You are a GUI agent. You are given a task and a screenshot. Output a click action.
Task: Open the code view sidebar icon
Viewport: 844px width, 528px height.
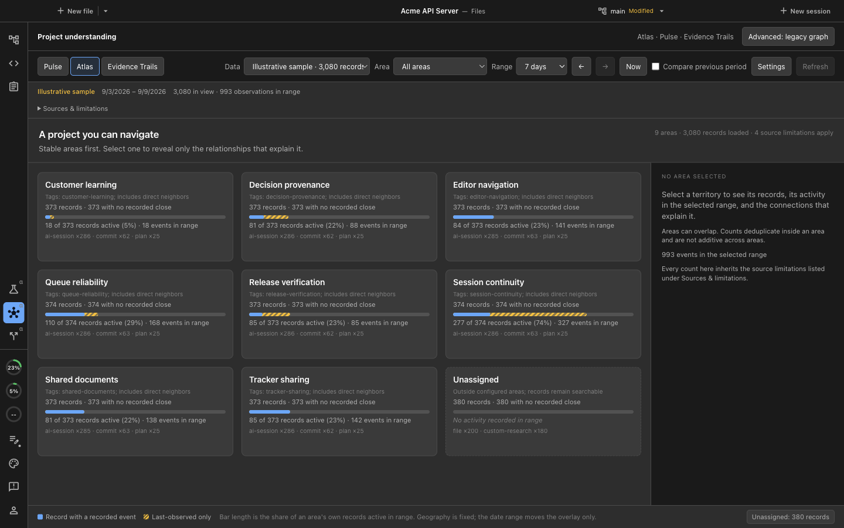13,63
